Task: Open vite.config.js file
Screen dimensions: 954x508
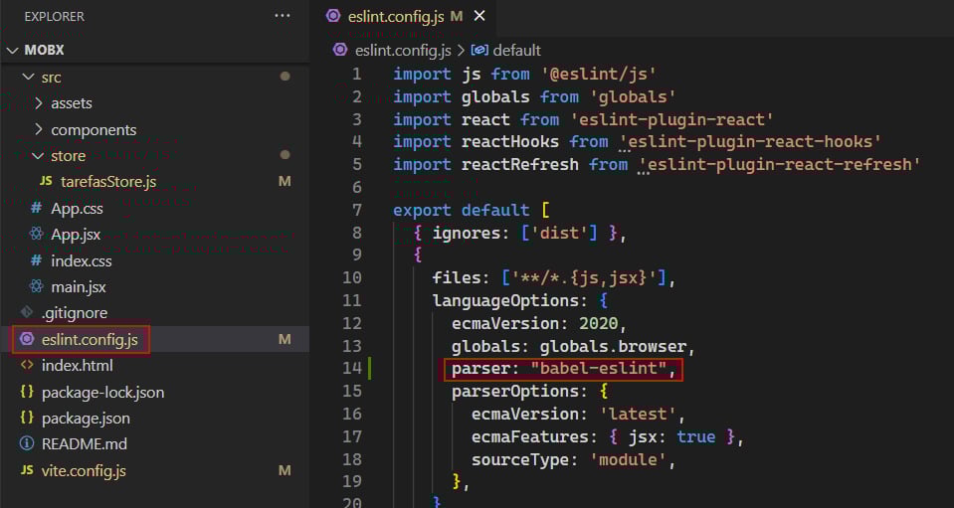Action: coord(84,471)
